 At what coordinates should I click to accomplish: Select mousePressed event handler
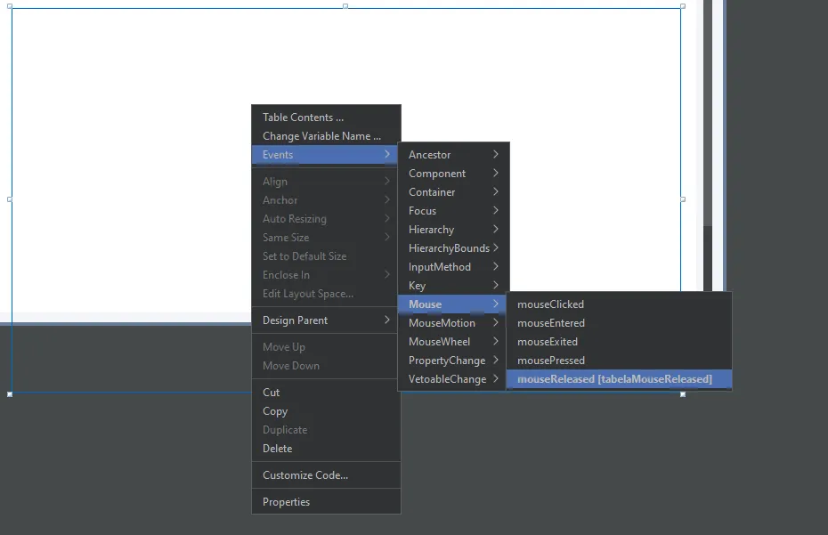coord(619,361)
